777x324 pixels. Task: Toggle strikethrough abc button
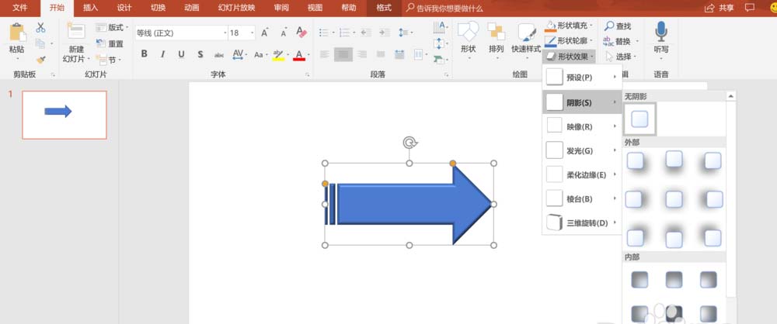point(219,54)
